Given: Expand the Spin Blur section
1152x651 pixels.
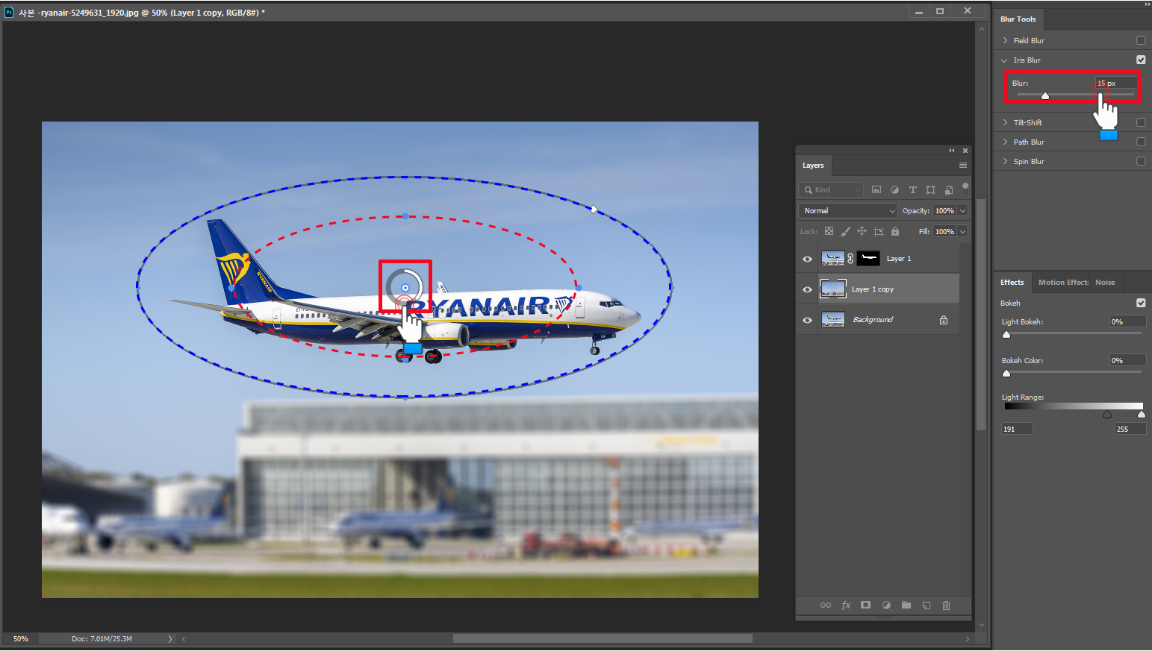Looking at the screenshot, I should pos(1005,161).
